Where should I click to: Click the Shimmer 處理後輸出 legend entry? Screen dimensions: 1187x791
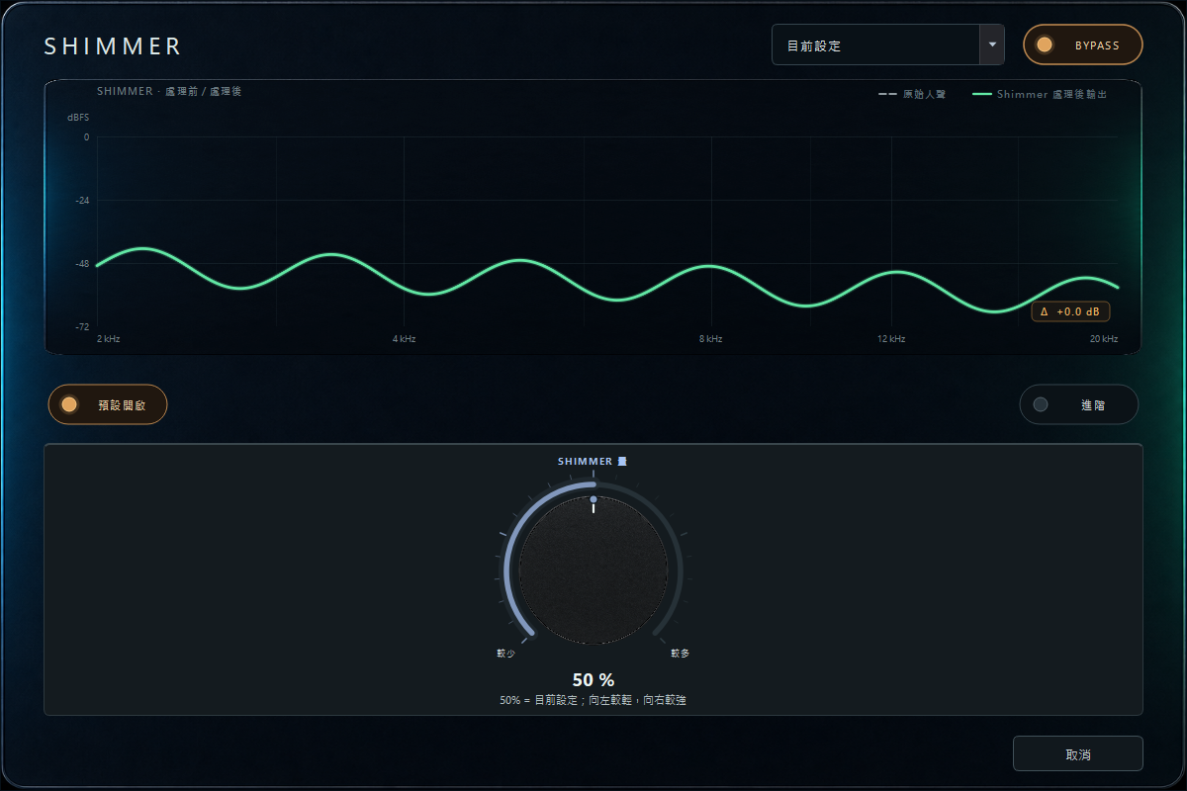[x=1040, y=94]
